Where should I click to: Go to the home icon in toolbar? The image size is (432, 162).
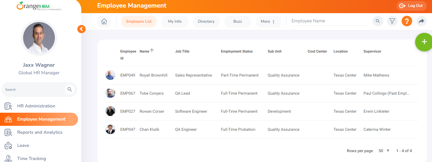coord(104,21)
